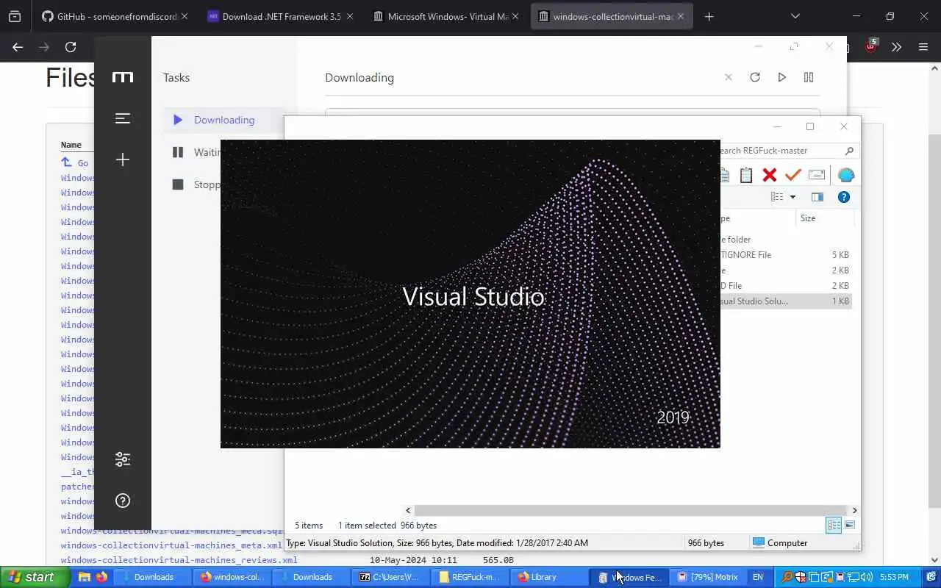941x588 pixels.
Task: Click the EN language indicator in taskbar
Action: 757,577
